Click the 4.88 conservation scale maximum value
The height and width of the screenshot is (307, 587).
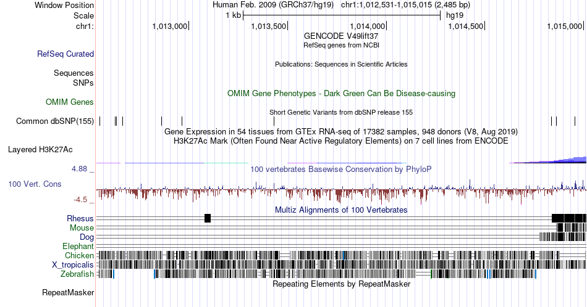tap(79, 169)
